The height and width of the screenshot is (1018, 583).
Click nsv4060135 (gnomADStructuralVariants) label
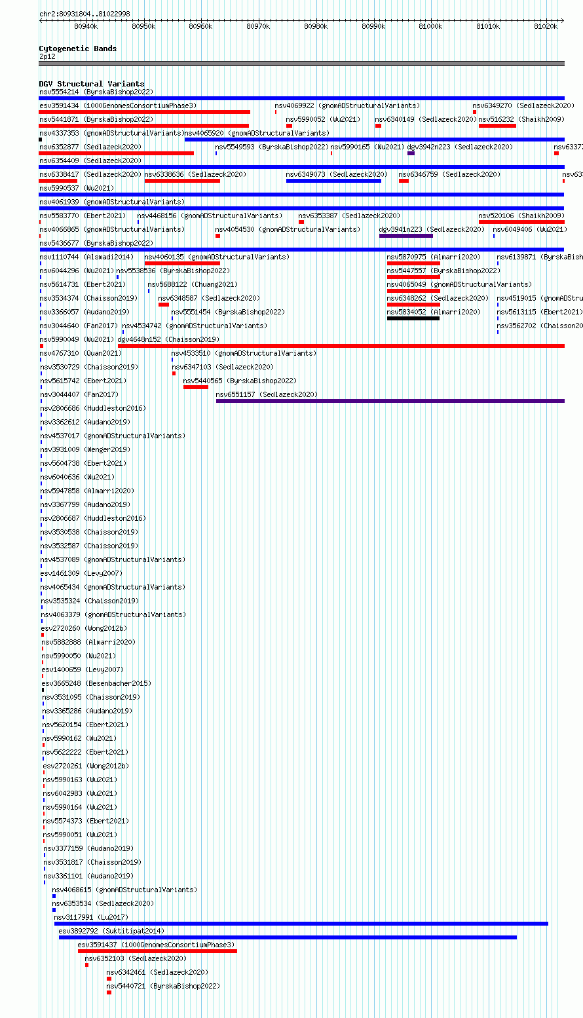point(217,257)
